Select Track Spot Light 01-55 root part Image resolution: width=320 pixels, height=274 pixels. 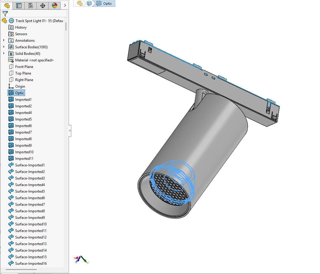(39, 21)
